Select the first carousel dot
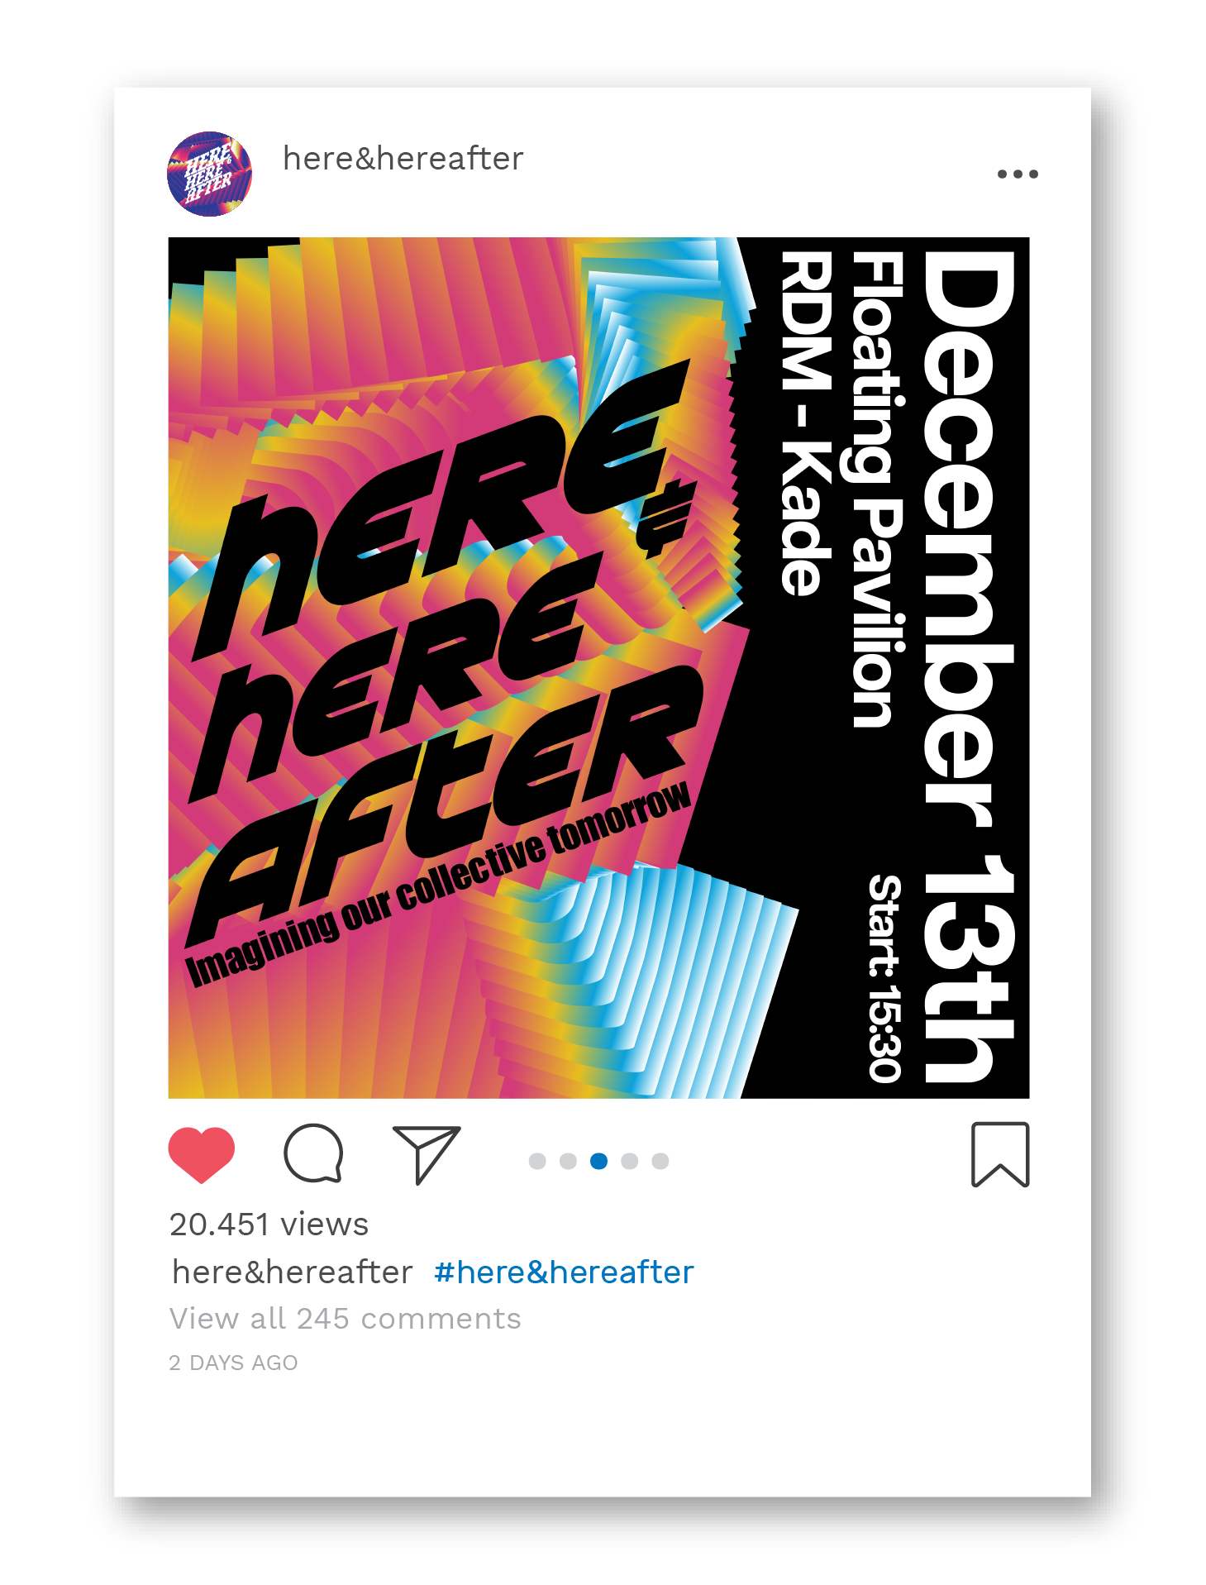The image size is (1206, 1585). coord(537,1161)
